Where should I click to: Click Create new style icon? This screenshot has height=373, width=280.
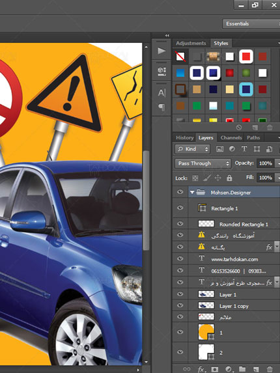(255, 128)
